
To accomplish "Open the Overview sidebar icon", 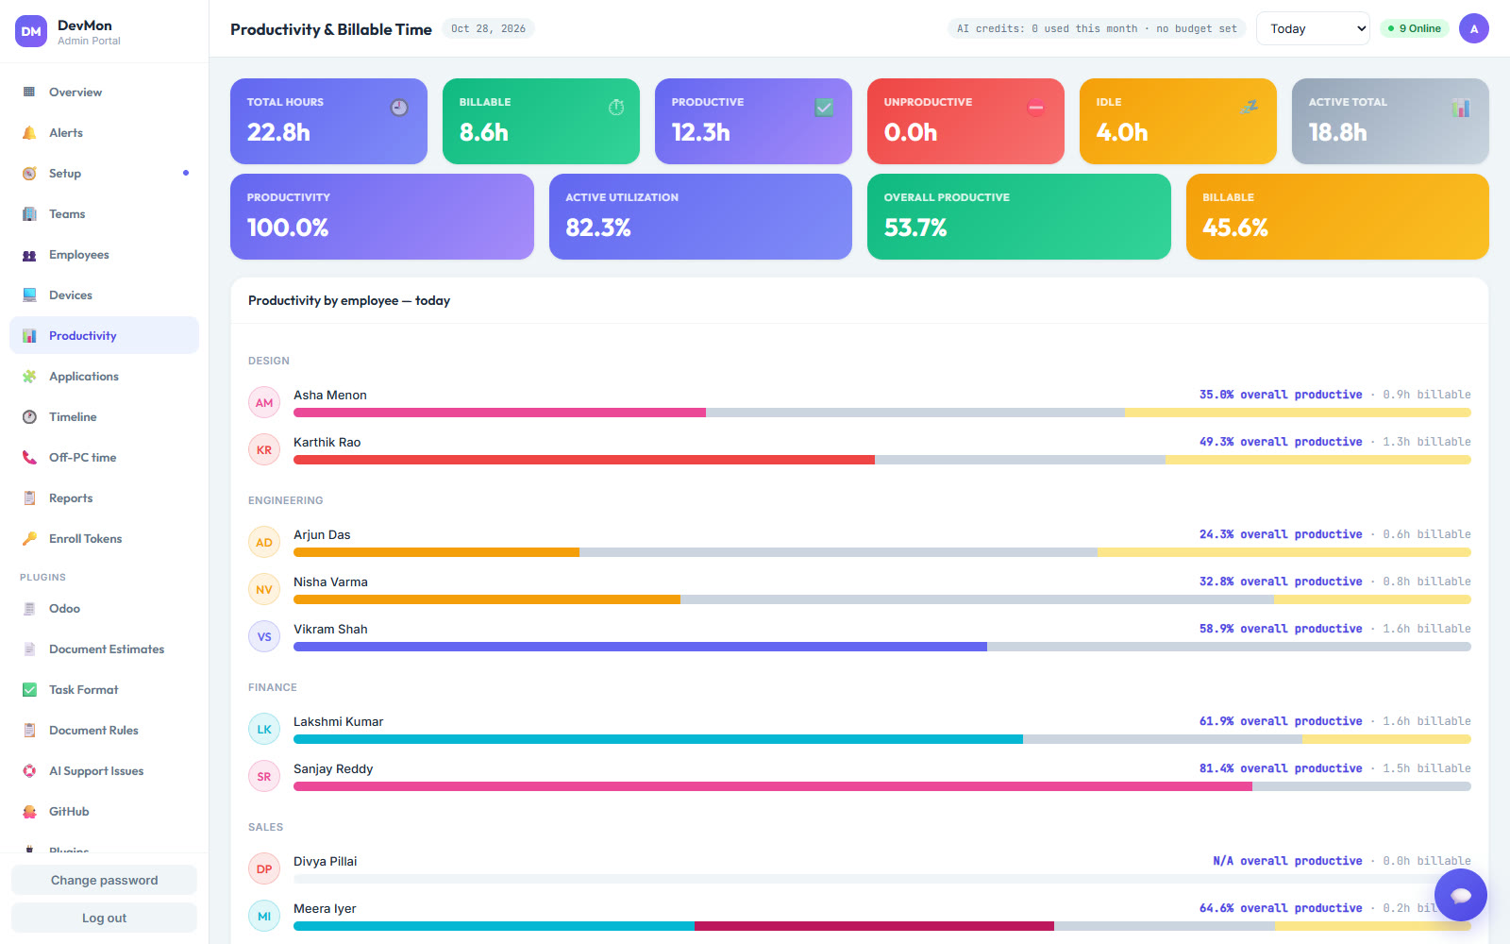I will pyautogui.click(x=29, y=93).
